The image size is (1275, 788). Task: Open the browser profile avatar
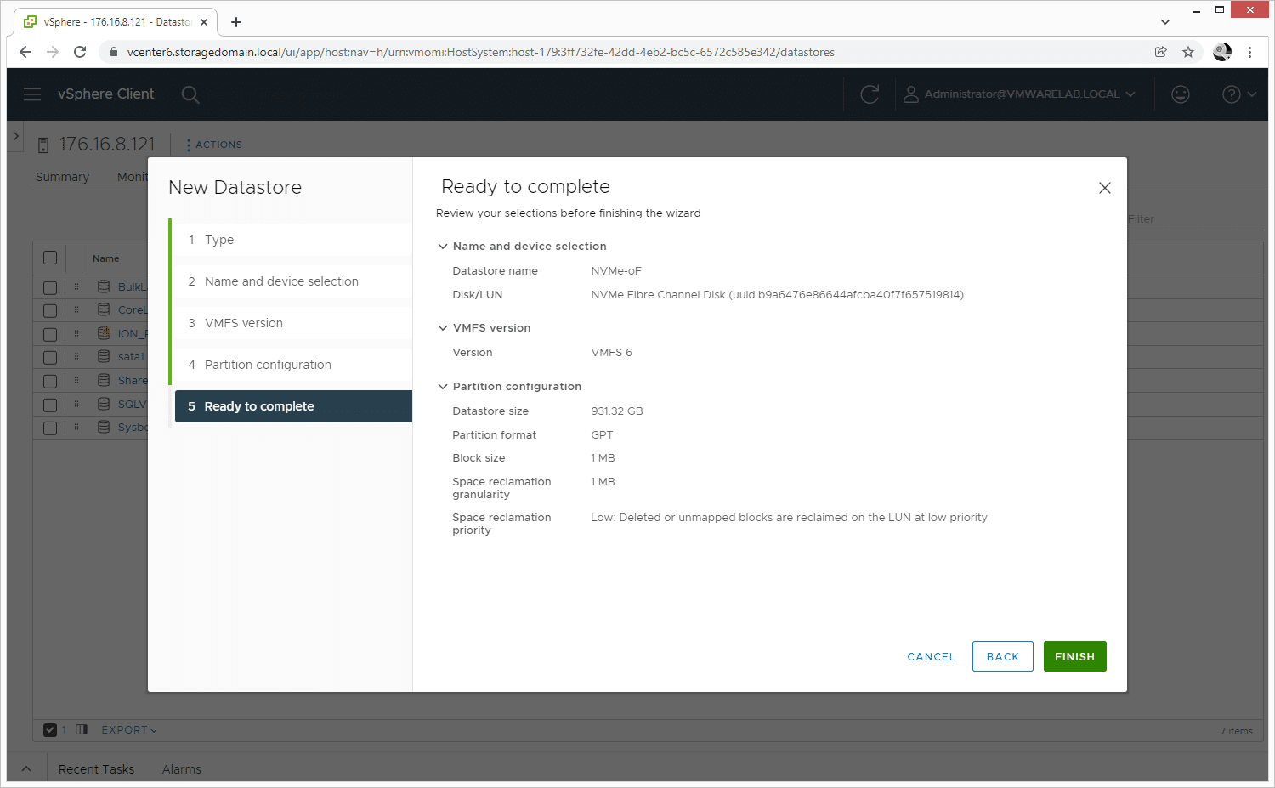click(x=1222, y=52)
